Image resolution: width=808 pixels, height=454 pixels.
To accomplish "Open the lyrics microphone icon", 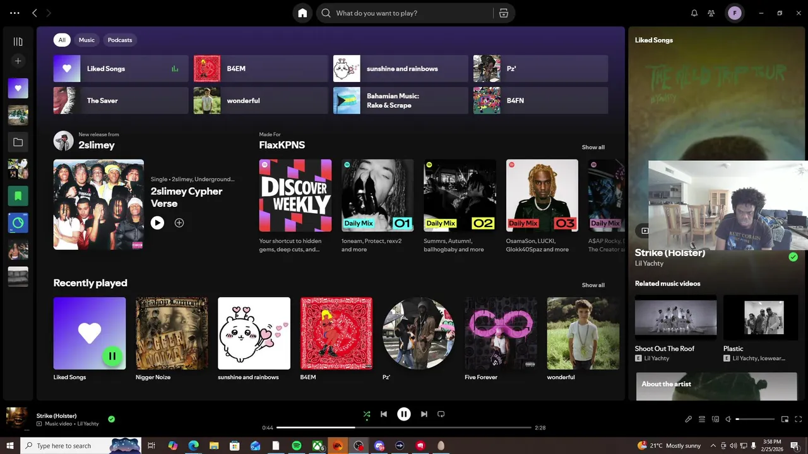I will [689, 419].
